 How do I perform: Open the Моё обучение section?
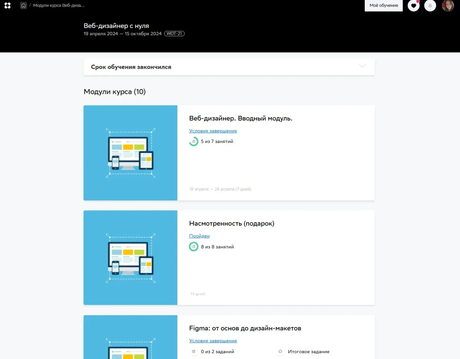point(384,6)
